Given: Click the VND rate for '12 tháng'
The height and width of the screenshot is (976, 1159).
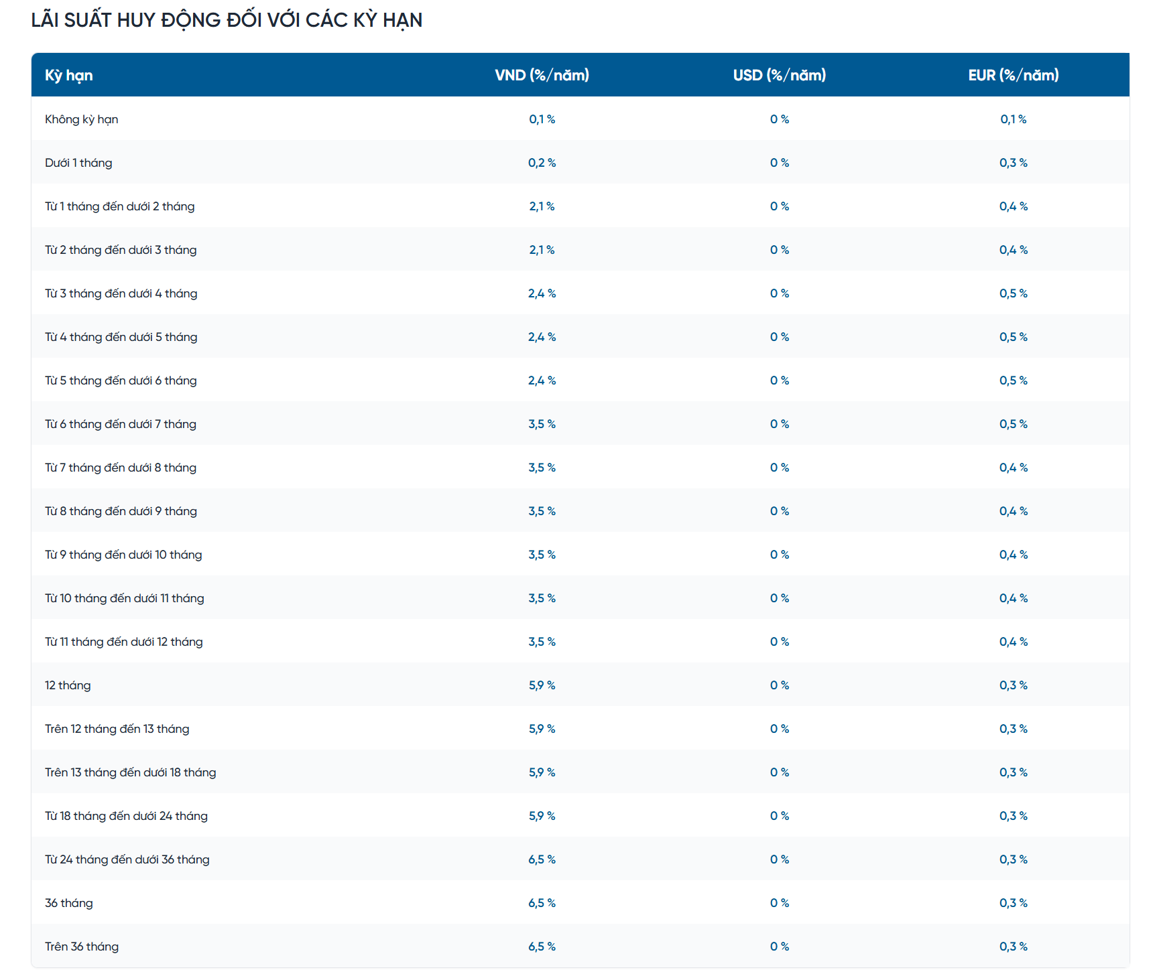Looking at the screenshot, I should [542, 685].
